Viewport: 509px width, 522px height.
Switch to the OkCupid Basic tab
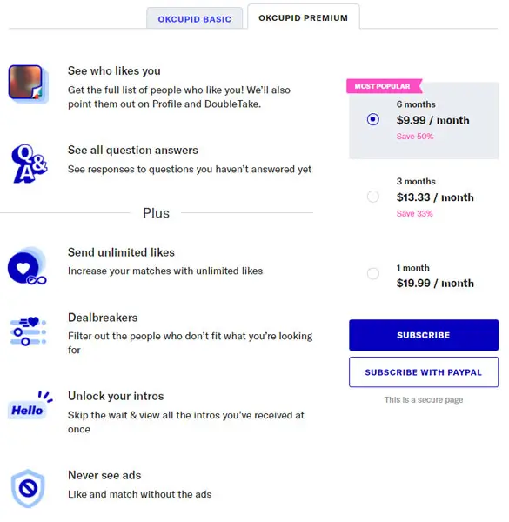(194, 19)
